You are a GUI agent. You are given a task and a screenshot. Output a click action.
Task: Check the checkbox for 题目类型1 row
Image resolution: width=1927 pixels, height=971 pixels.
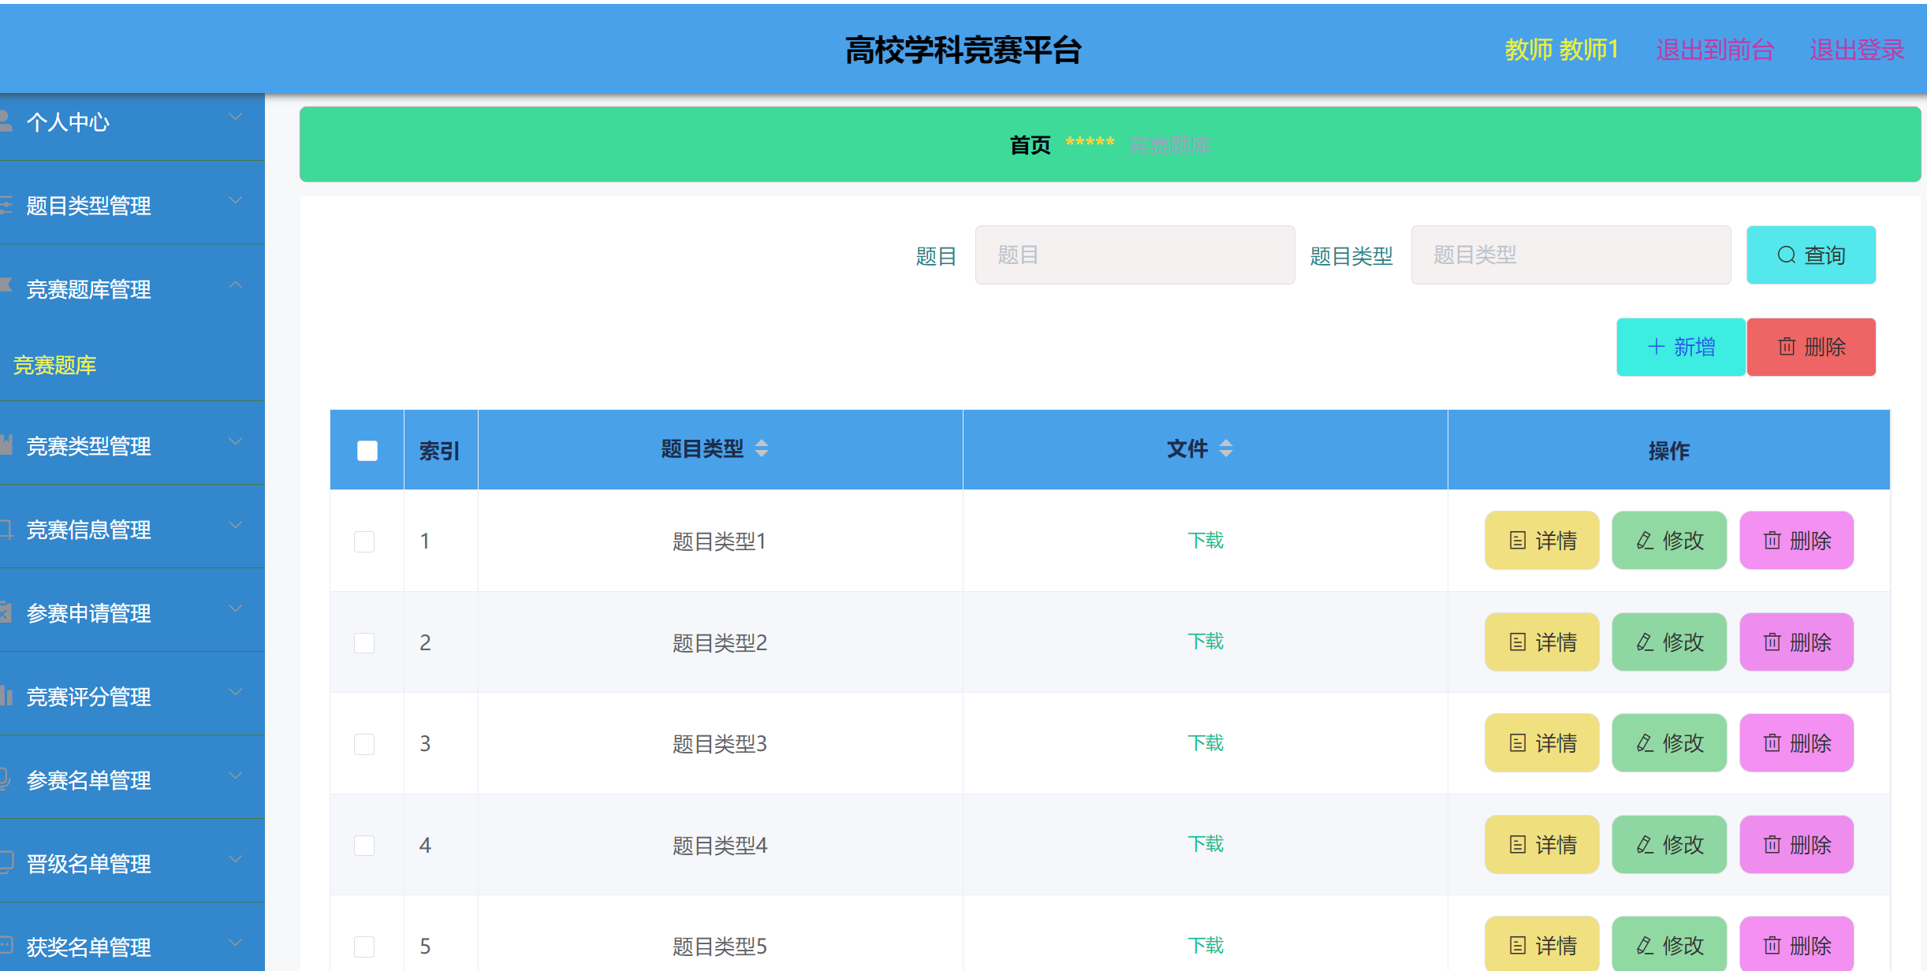[x=364, y=541]
